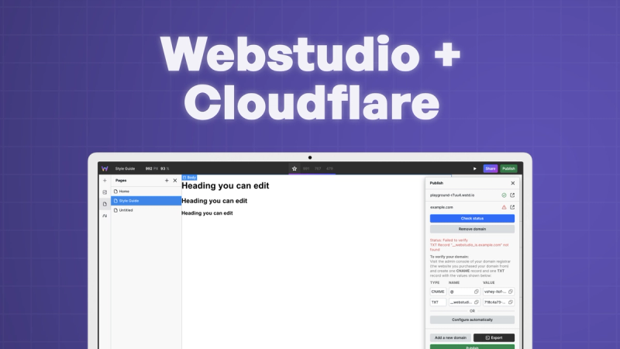
Task: Click the green Publish button in dialog
Action: (472, 347)
